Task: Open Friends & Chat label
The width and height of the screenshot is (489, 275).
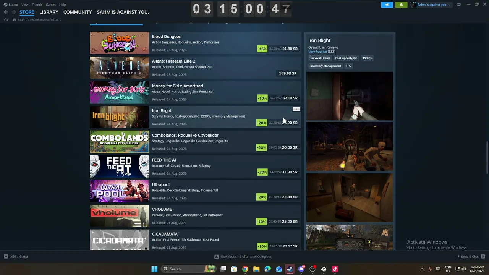Action: [468, 257]
